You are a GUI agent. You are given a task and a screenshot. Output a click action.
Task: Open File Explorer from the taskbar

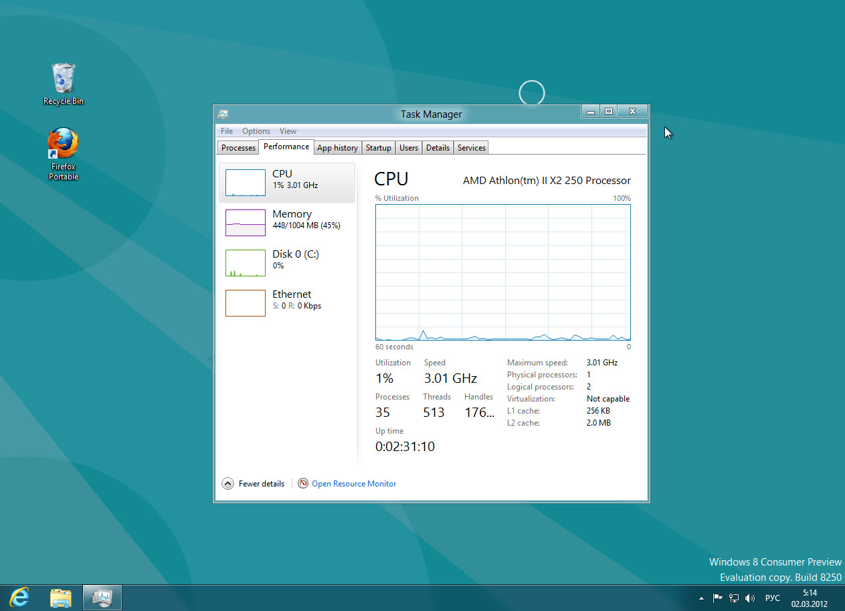pos(61,597)
